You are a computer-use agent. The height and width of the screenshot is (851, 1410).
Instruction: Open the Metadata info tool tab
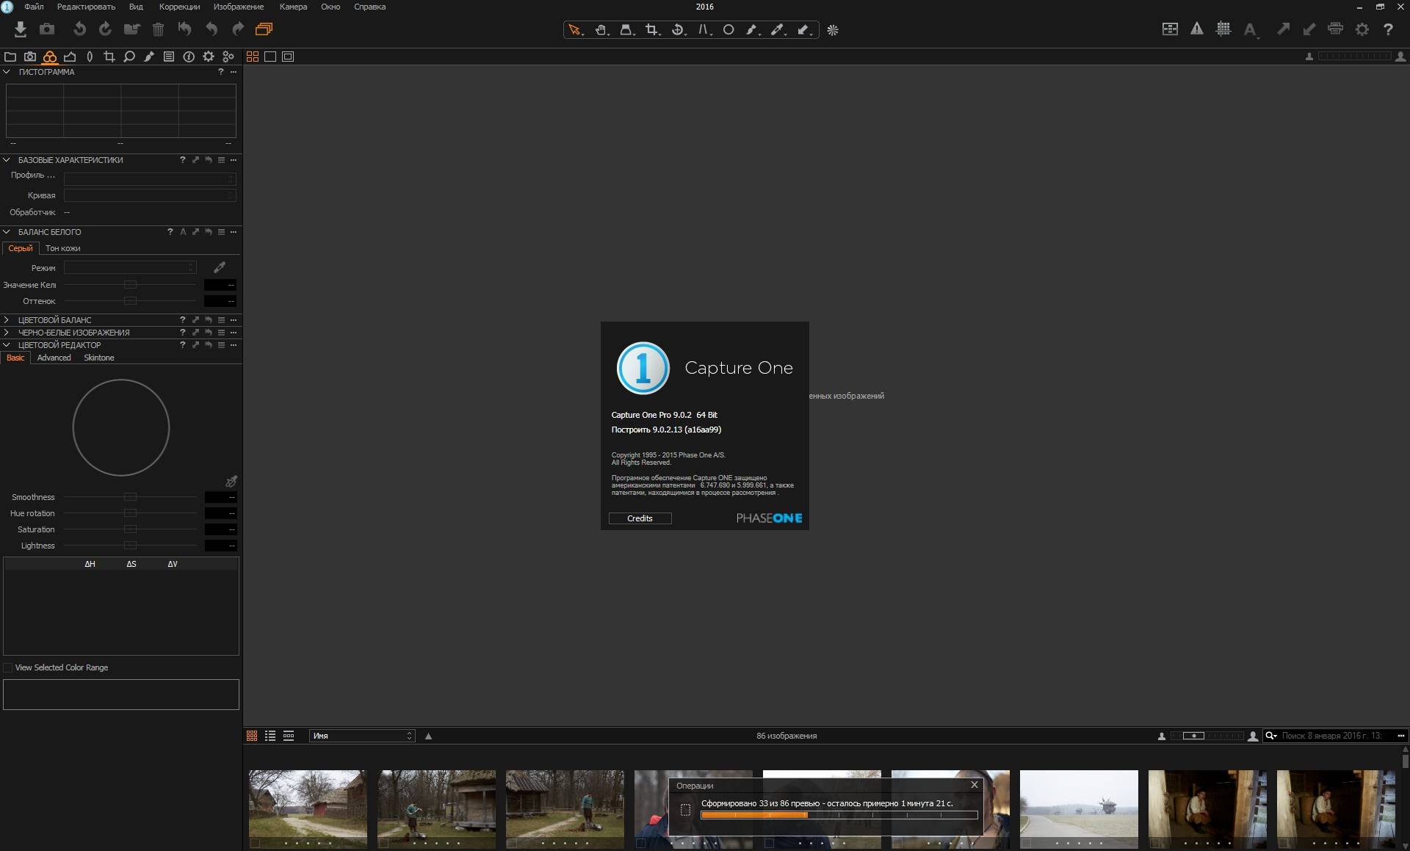click(x=189, y=57)
